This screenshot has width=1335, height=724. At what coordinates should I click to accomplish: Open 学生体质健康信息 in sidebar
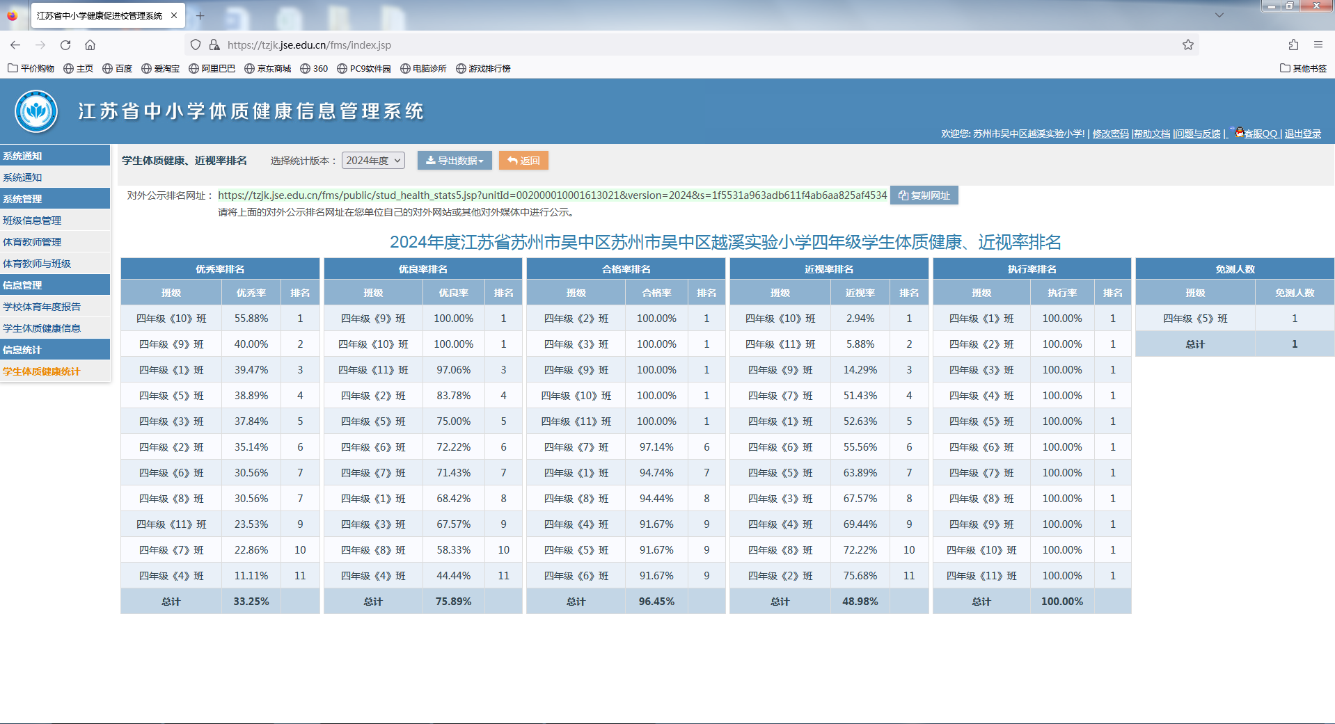coord(55,328)
